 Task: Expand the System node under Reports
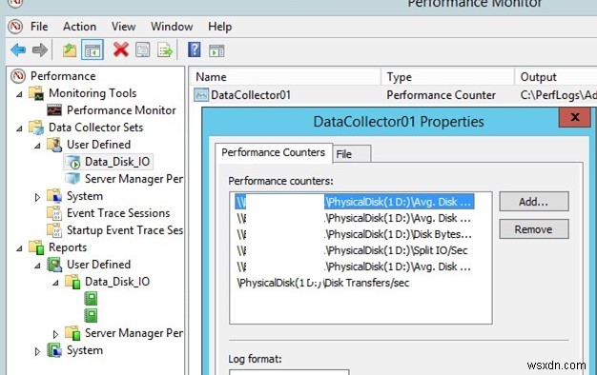tap(37, 351)
